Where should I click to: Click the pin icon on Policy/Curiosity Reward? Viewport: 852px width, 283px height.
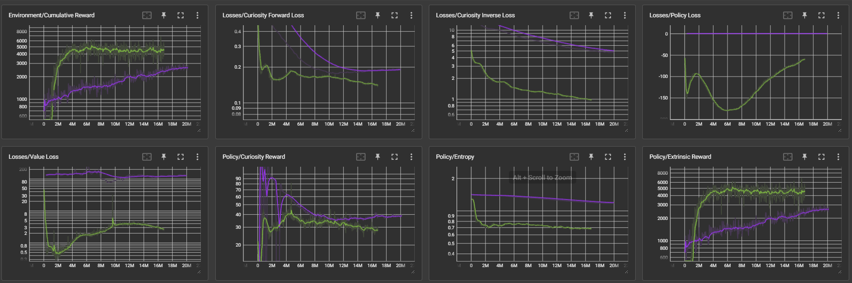pos(378,157)
